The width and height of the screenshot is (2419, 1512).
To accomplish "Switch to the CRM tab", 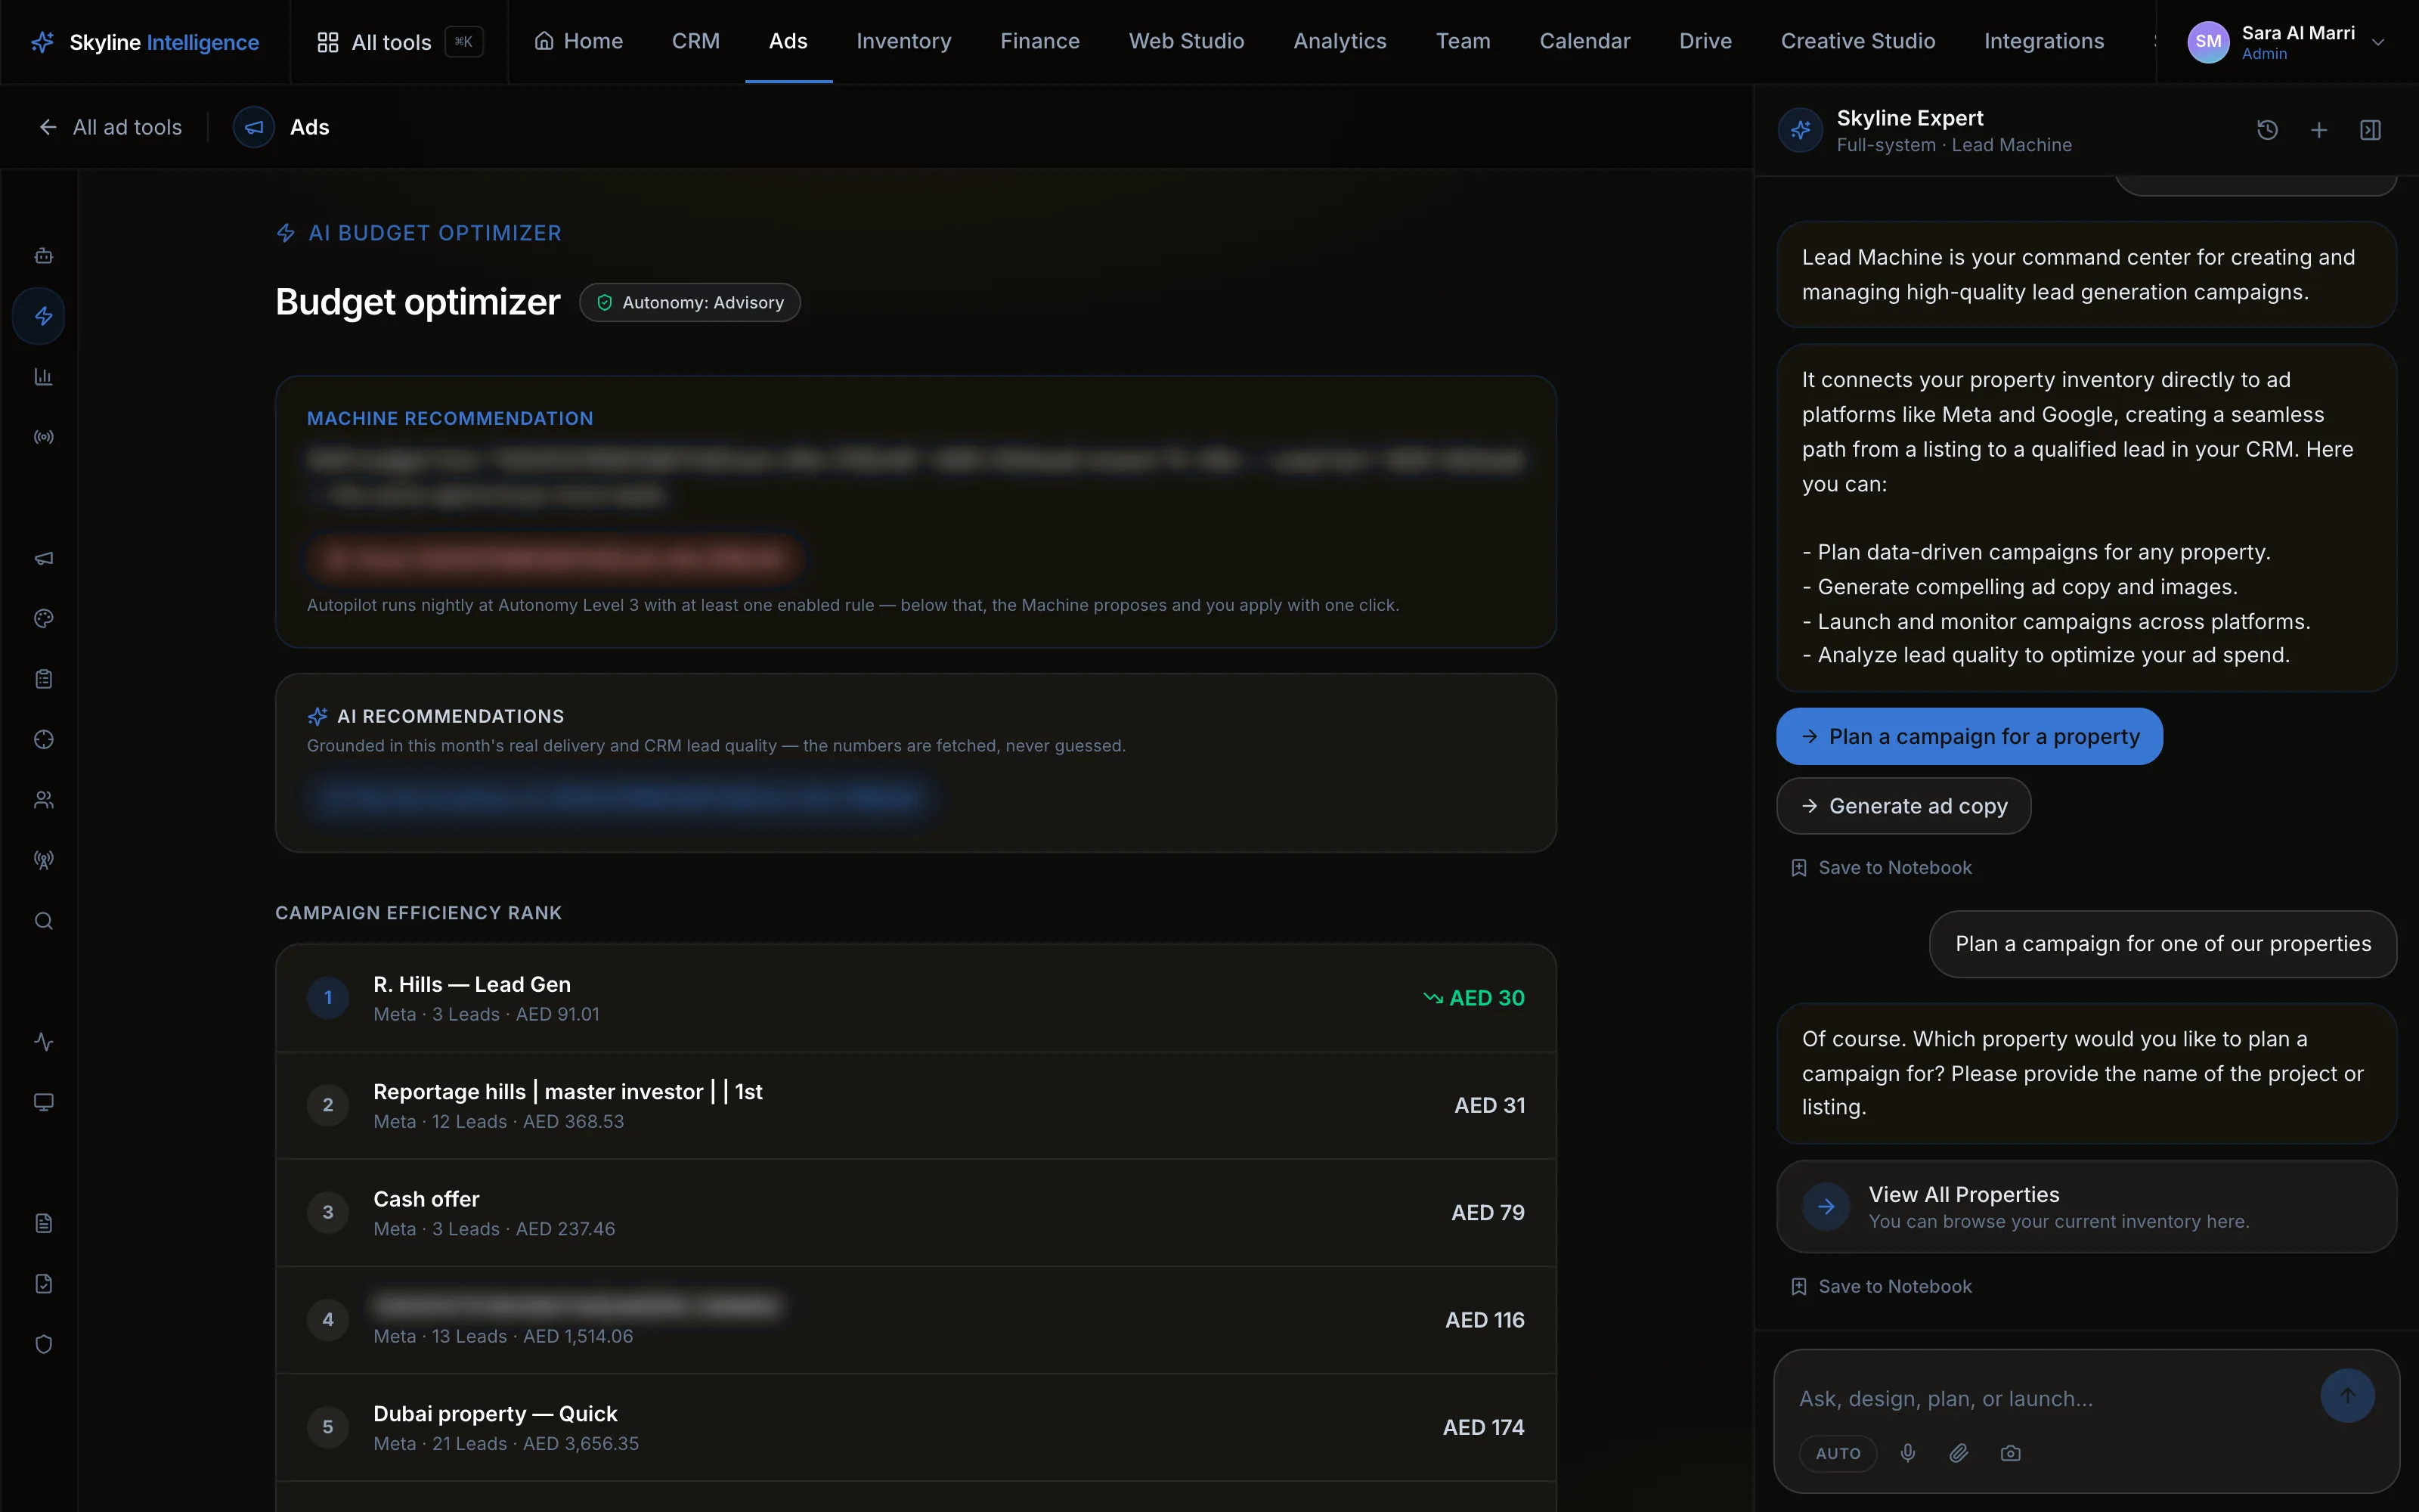I will [x=695, y=41].
